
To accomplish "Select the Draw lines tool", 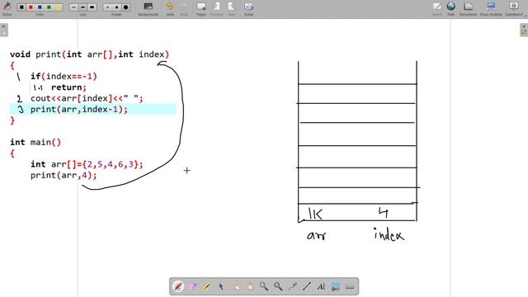I will (x=306, y=286).
